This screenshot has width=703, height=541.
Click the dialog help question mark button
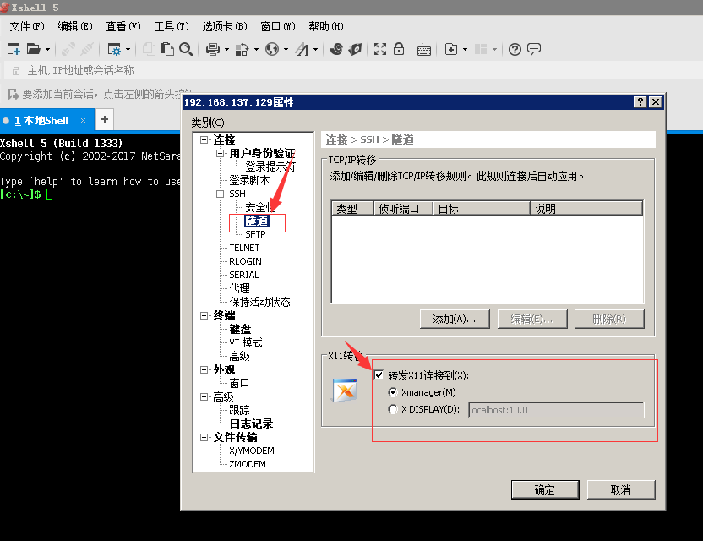pyautogui.click(x=640, y=101)
